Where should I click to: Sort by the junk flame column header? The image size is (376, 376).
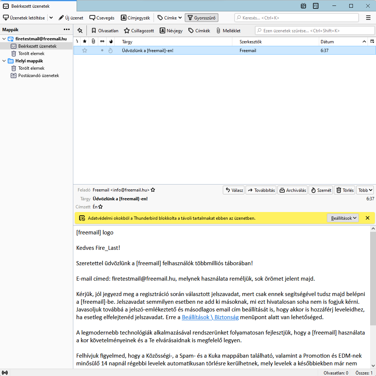(x=111, y=41)
